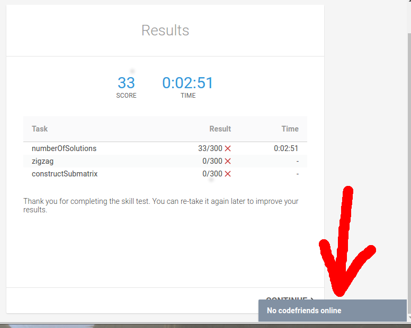Click the thank you message text
This screenshot has width=411, height=328.
[x=160, y=205]
